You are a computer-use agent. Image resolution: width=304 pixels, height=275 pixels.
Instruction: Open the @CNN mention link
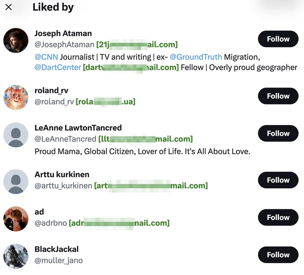(46, 57)
